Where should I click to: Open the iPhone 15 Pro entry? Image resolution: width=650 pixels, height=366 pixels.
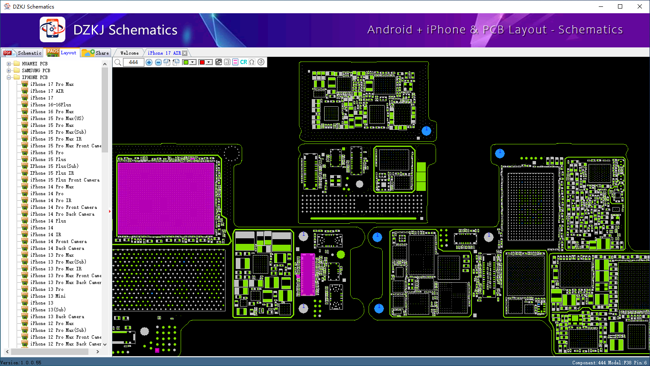click(47, 152)
